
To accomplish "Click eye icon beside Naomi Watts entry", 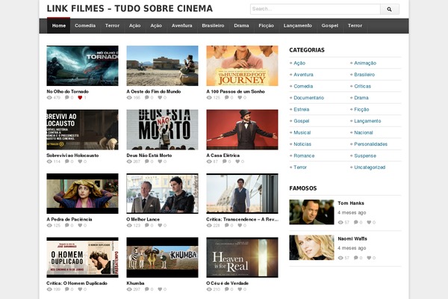I will click(x=340, y=258).
